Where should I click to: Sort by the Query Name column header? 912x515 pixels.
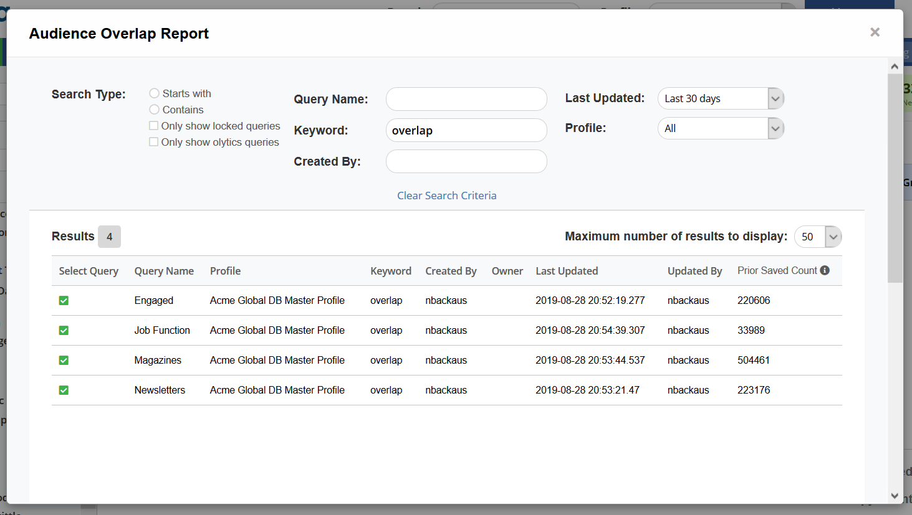pos(164,271)
